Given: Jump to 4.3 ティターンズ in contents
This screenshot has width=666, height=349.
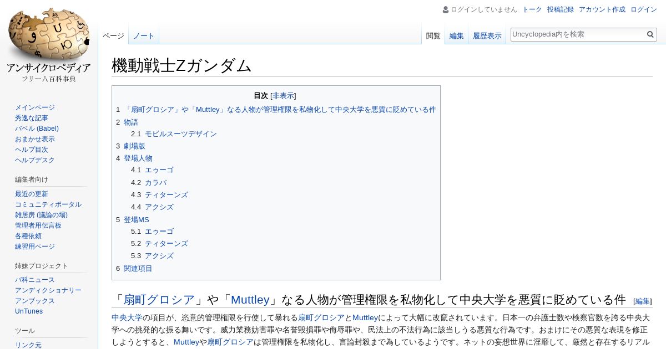Looking at the screenshot, I should [x=159, y=195].
